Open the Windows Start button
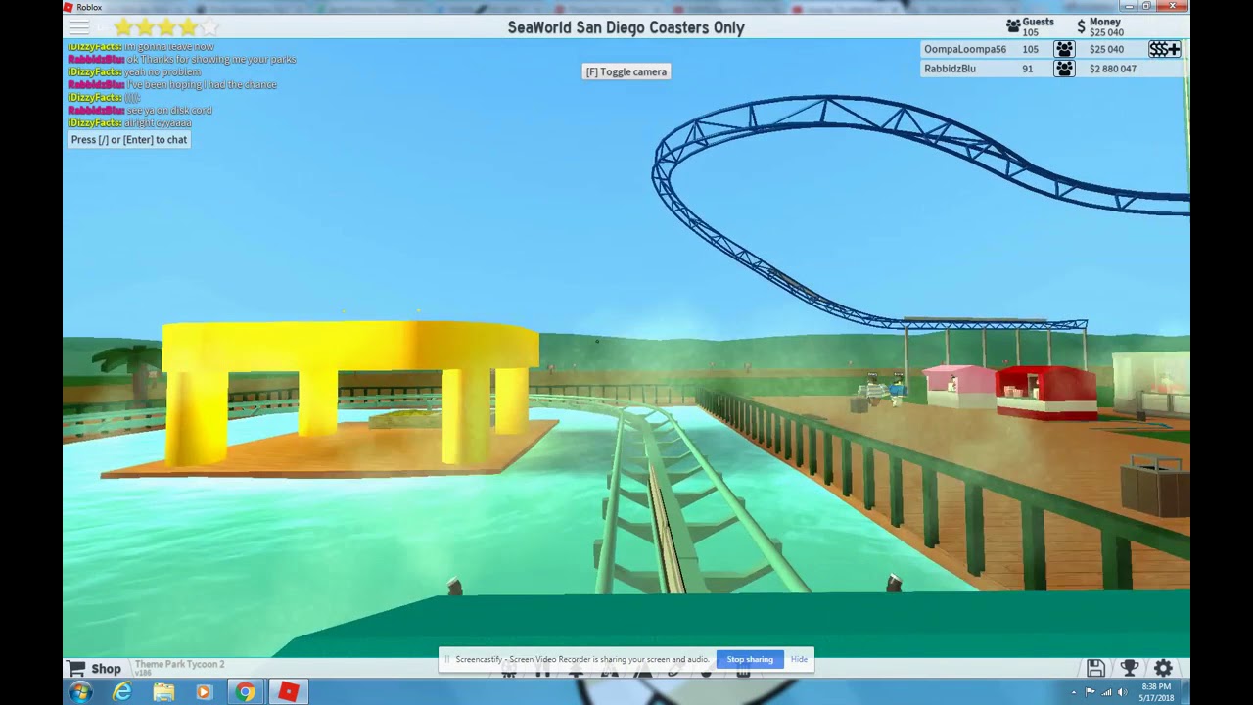 (80, 692)
